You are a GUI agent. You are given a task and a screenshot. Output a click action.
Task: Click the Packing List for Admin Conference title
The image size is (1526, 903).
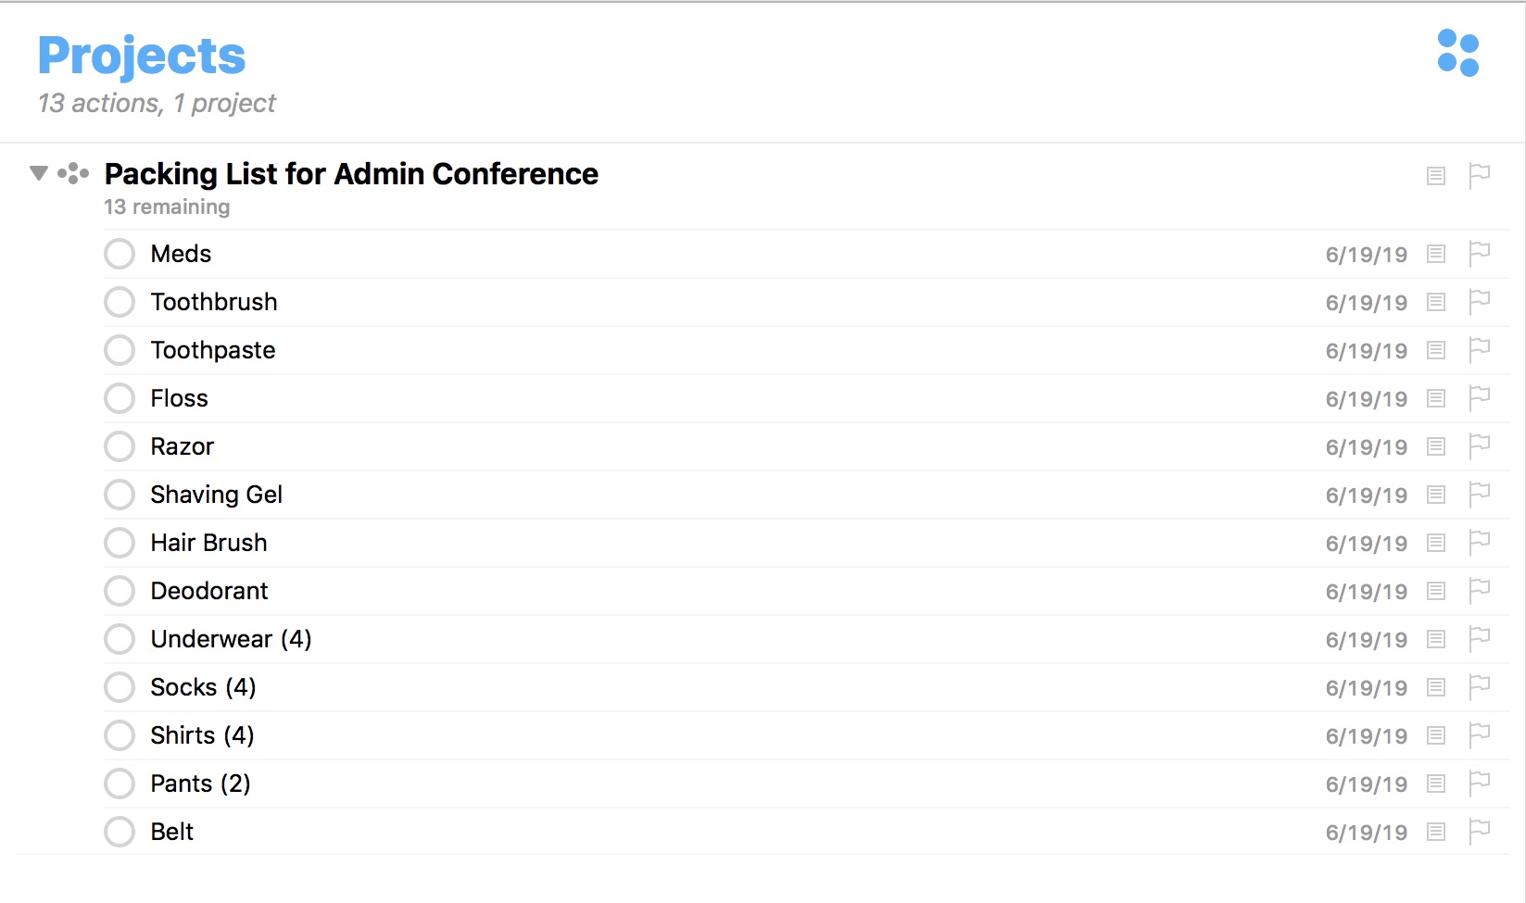tap(351, 174)
